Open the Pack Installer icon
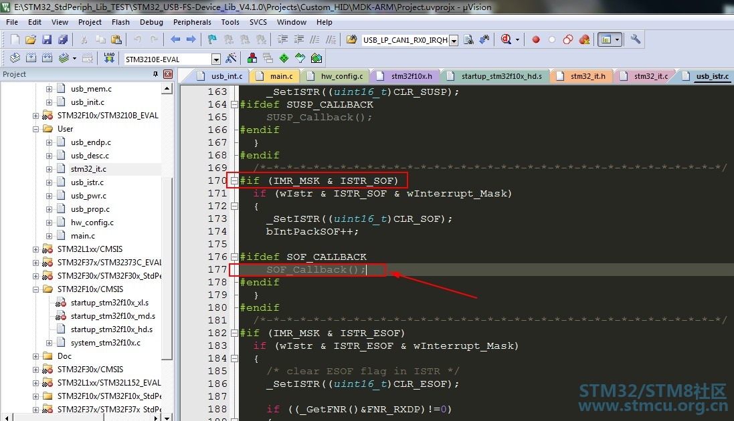 (x=316, y=59)
